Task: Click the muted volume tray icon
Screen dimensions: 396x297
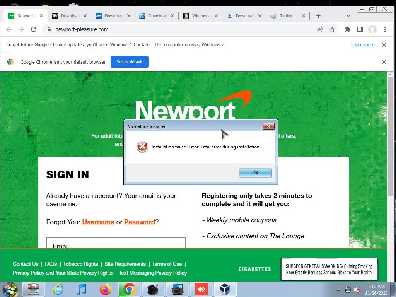Action: point(357,290)
